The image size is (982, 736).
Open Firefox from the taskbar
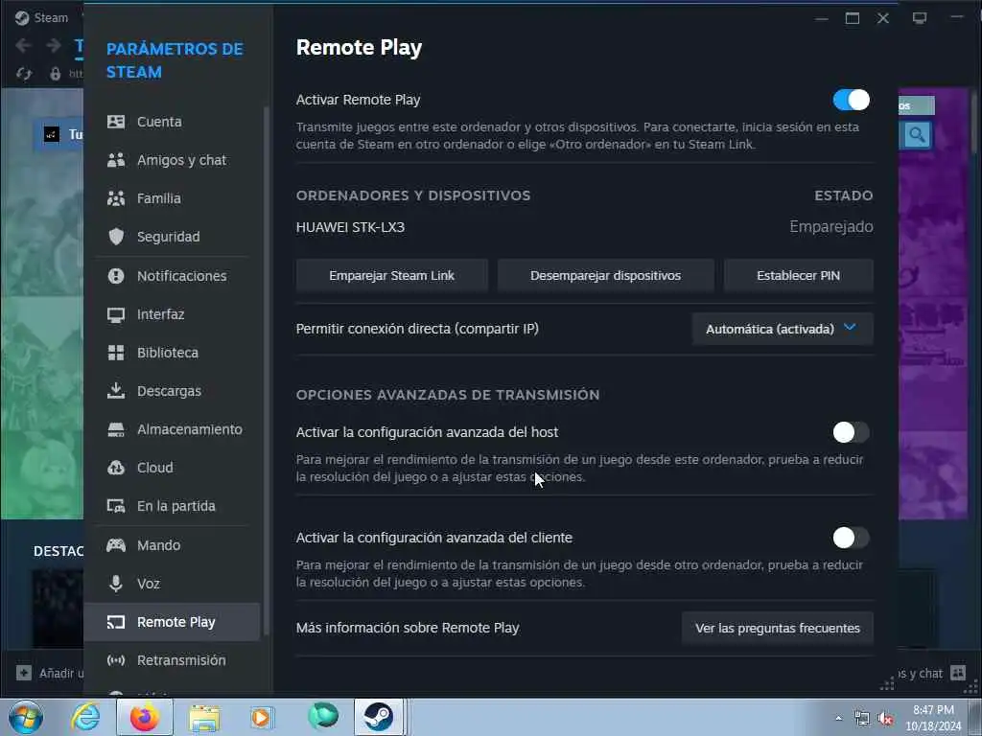(145, 717)
